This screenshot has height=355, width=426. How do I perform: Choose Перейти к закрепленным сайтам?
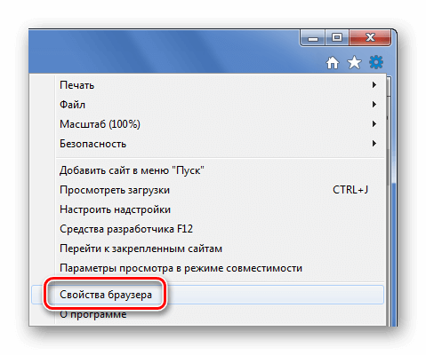pyautogui.click(x=207, y=248)
